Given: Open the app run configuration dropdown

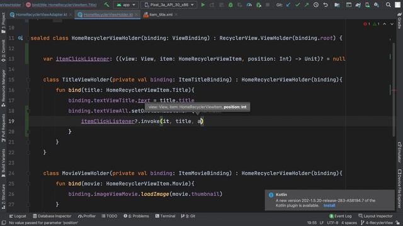Looking at the screenshot, I should coord(126,5).
